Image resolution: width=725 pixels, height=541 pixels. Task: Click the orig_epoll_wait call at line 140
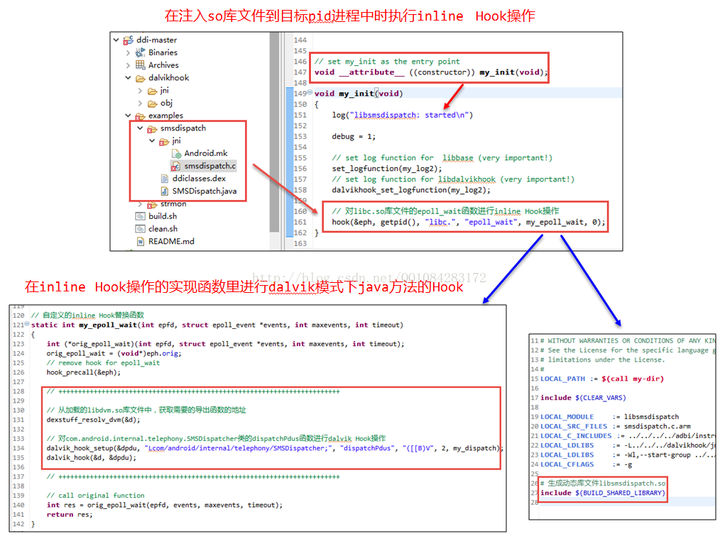(164, 505)
